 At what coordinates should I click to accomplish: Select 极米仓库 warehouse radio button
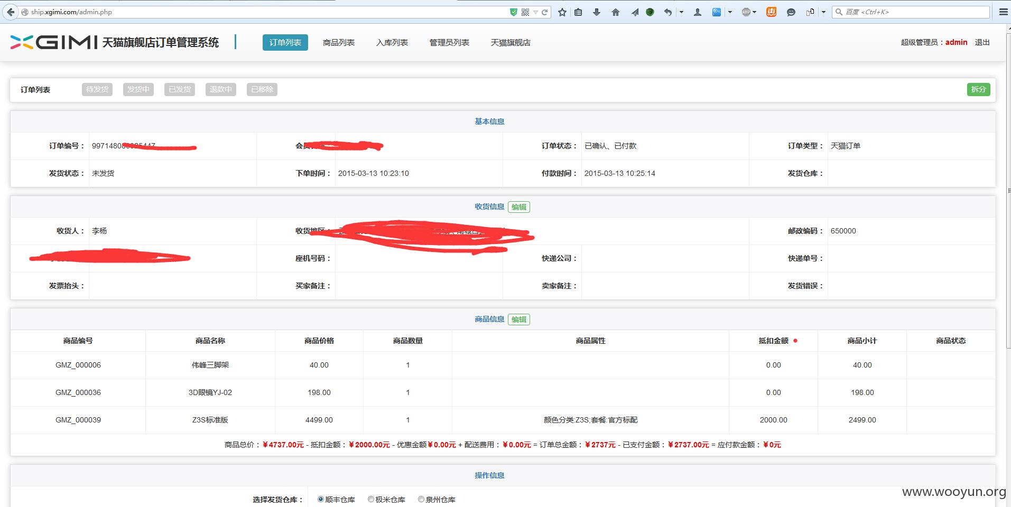pyautogui.click(x=371, y=499)
